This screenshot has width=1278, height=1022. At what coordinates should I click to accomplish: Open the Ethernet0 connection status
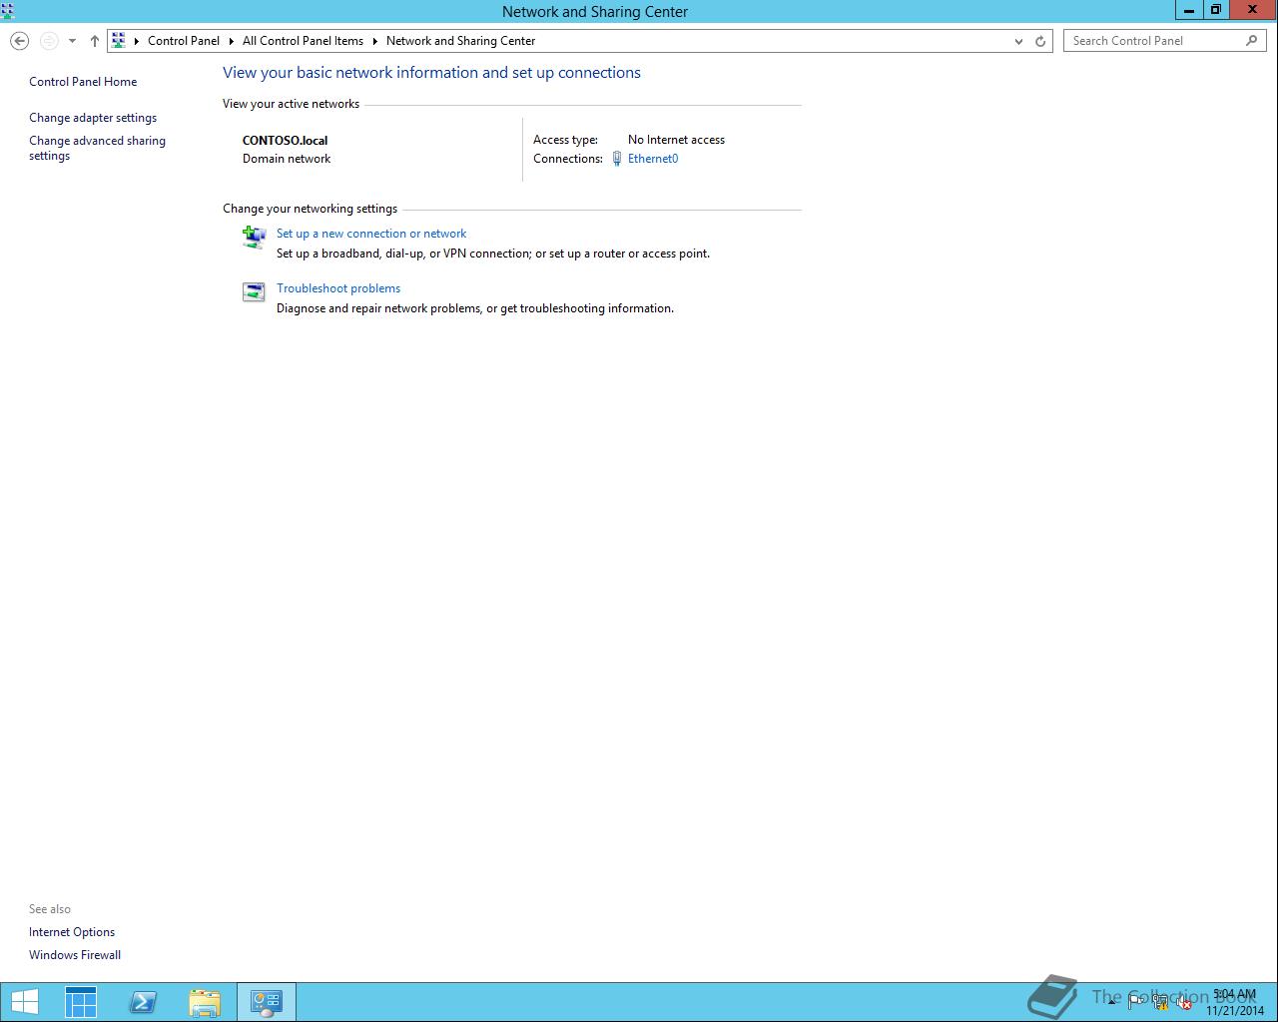653,159
